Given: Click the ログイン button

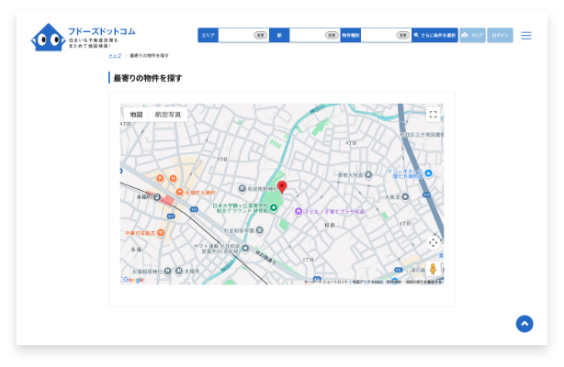Looking at the screenshot, I should pyautogui.click(x=500, y=36).
